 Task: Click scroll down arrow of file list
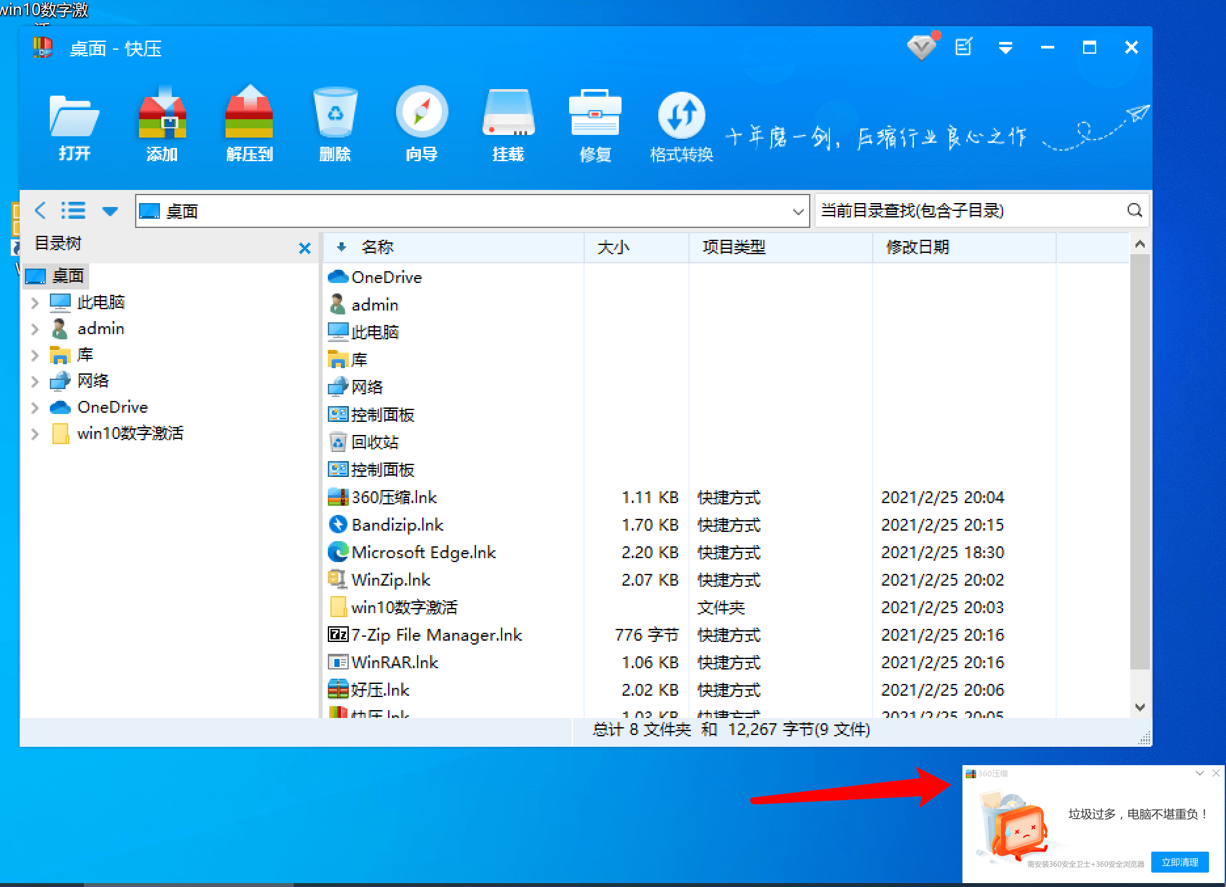coord(1140,707)
